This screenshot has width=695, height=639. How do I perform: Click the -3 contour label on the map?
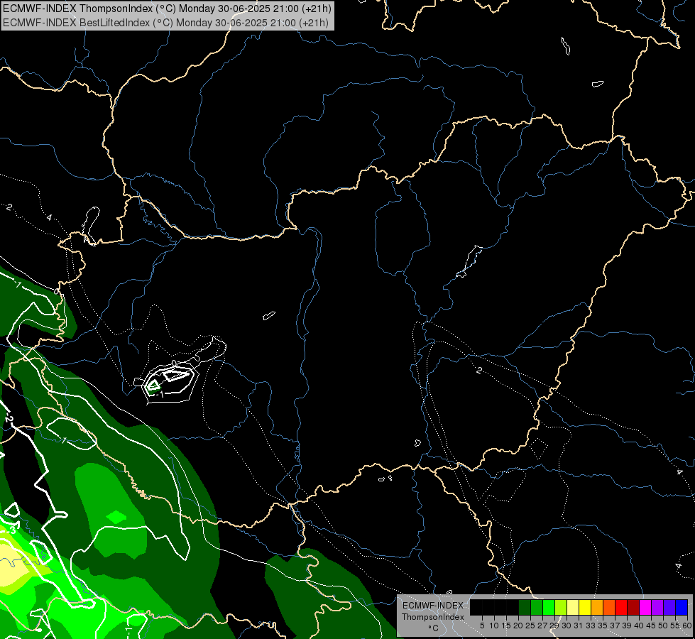pyautogui.click(x=11, y=530)
